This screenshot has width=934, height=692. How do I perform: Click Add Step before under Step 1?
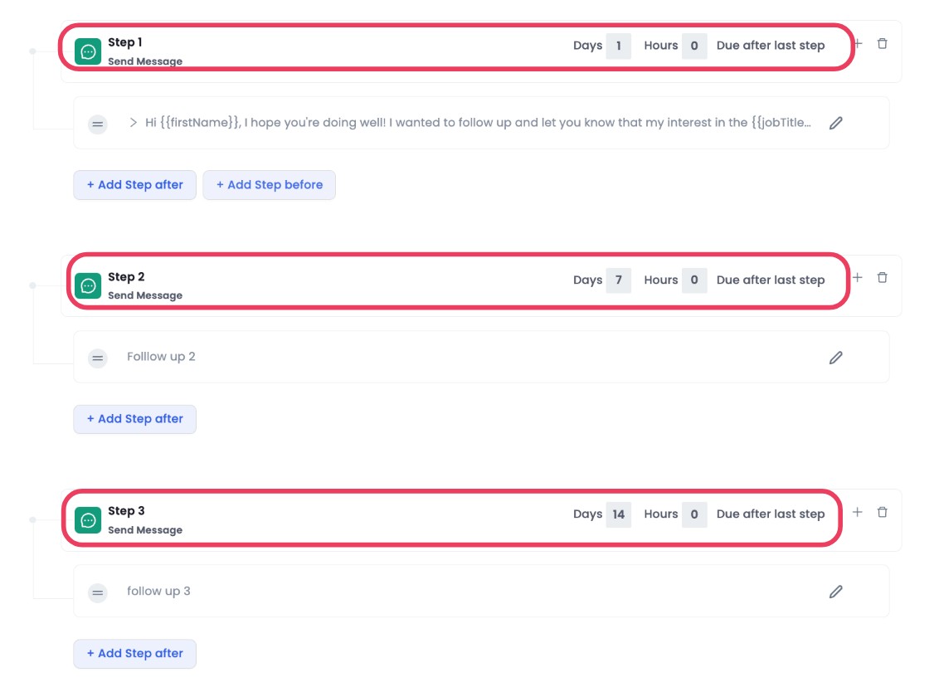269,184
